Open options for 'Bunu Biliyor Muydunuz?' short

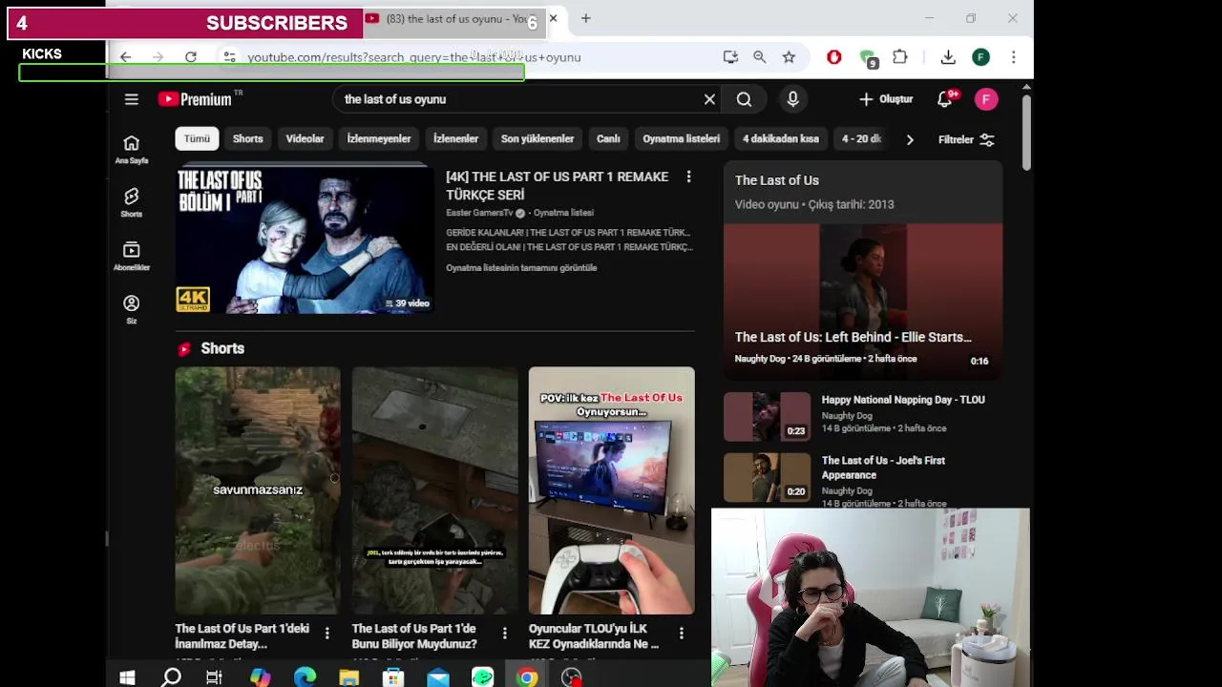[504, 633]
